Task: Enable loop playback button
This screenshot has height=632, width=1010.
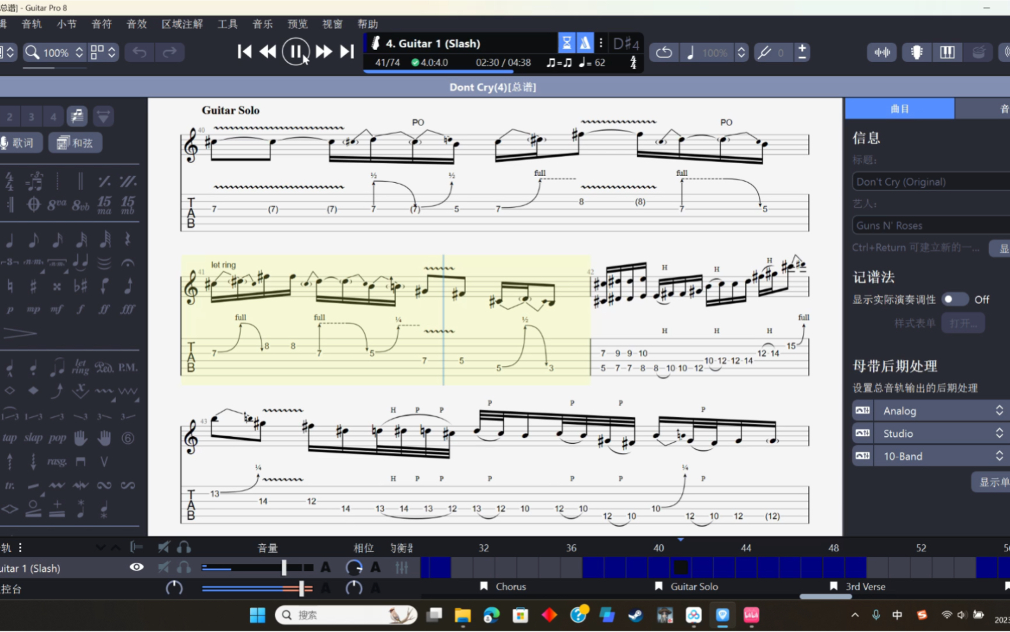Action: coord(664,52)
